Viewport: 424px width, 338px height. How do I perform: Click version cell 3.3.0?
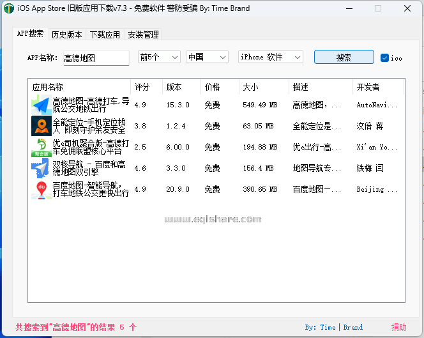pos(176,168)
